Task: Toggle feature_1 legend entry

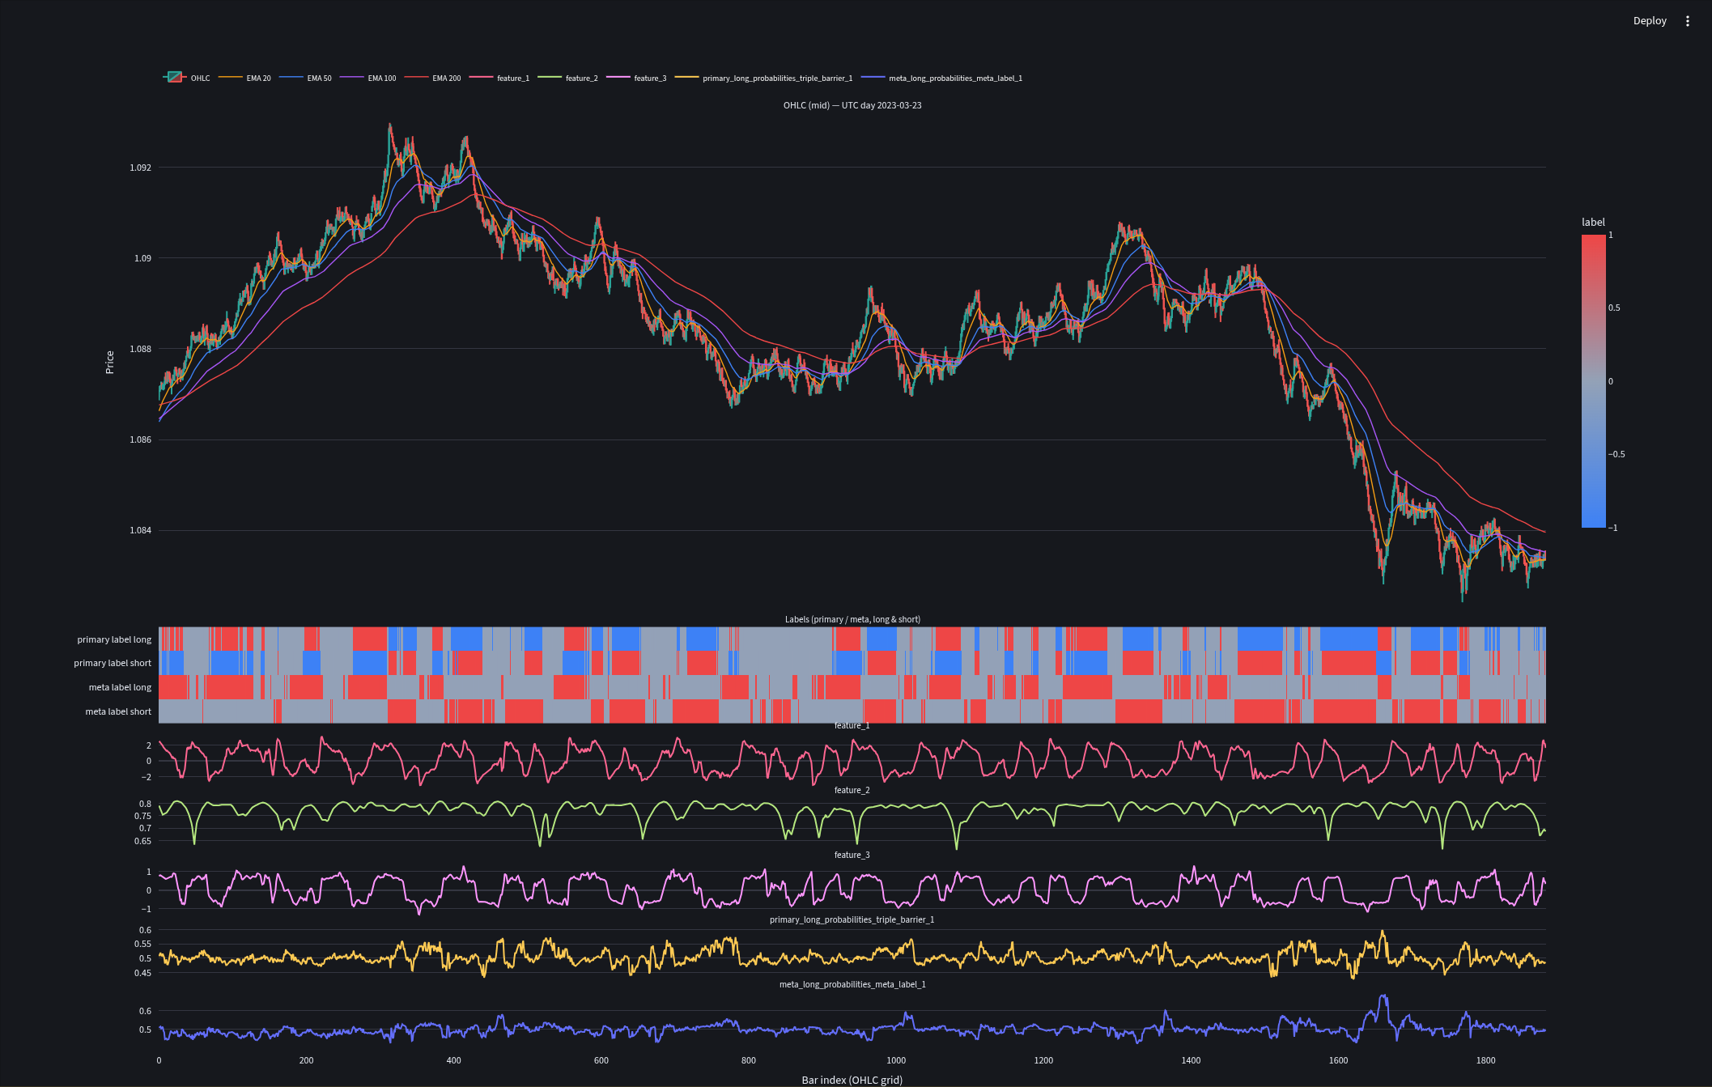Action: [x=499, y=78]
